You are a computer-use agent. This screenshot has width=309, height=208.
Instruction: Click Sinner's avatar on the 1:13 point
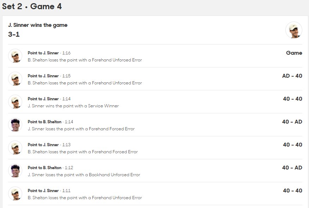pos(15,148)
